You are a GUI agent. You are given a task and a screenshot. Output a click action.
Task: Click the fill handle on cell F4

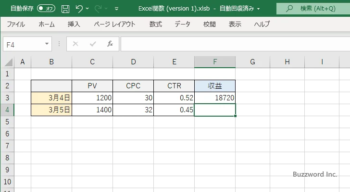click(x=235, y=116)
